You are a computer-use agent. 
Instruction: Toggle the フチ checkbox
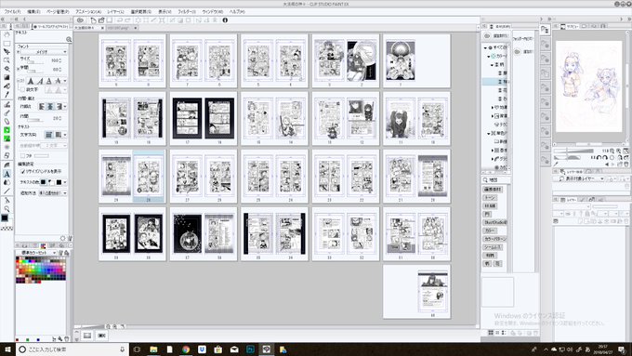[x=22, y=155]
